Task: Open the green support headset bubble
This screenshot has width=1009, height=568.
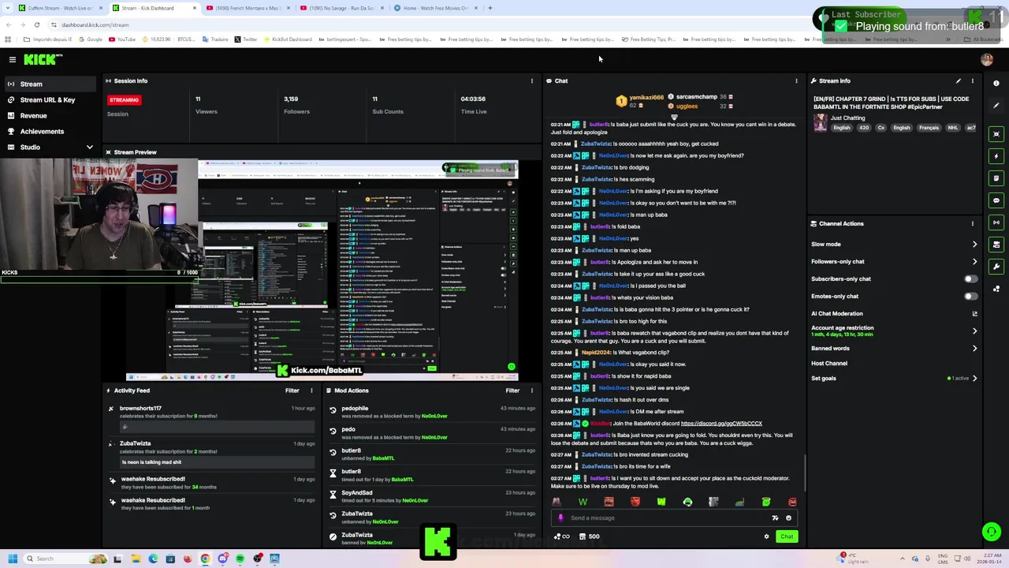Action: 991,532
